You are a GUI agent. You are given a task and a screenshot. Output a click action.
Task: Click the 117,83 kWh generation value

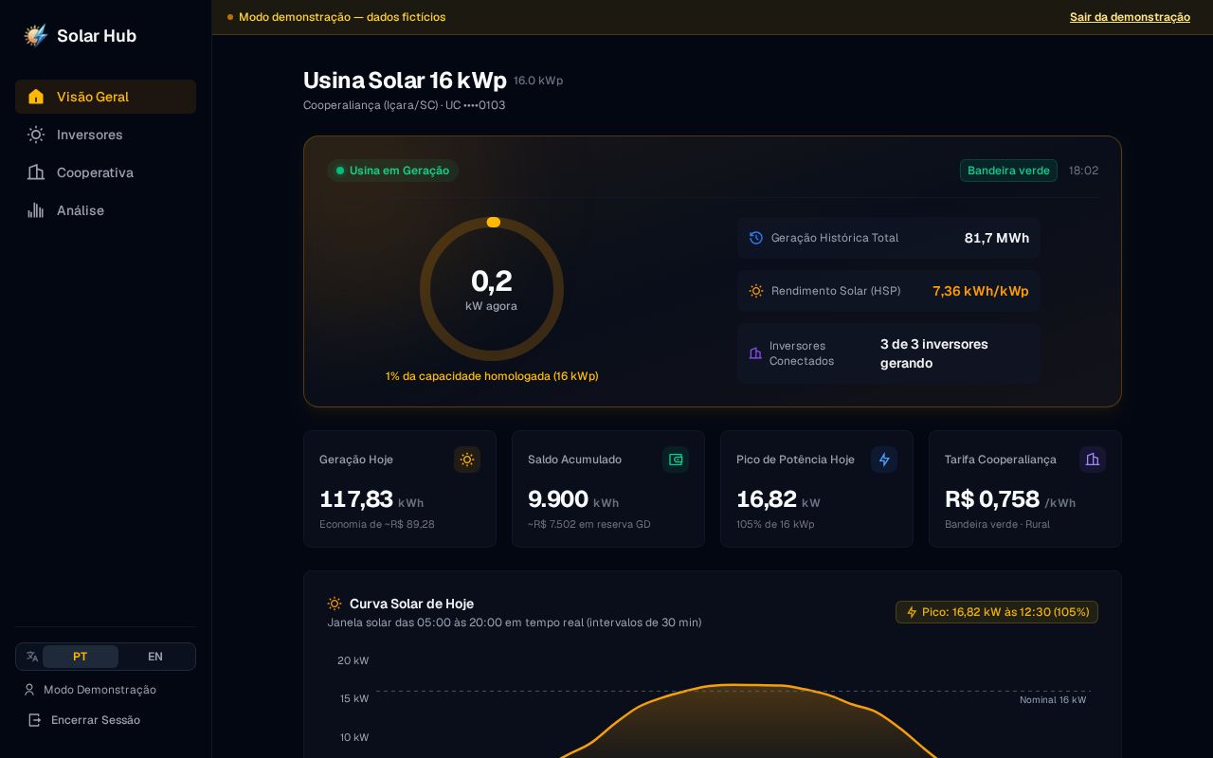click(371, 499)
